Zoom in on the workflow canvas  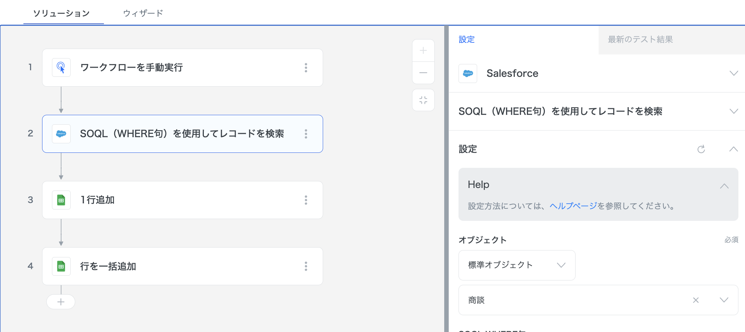pos(423,51)
